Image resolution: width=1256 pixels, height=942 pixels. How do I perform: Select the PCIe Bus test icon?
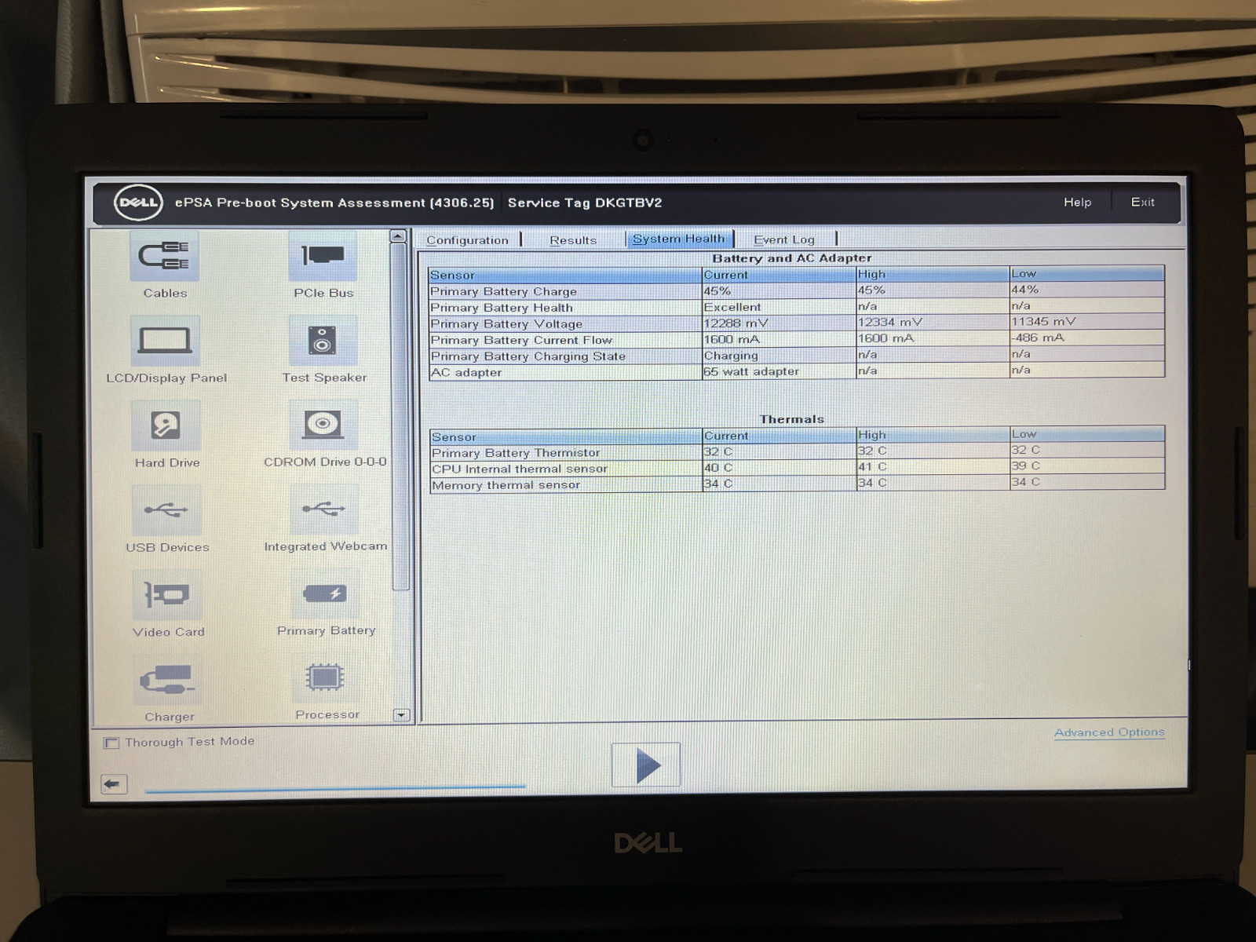(323, 257)
